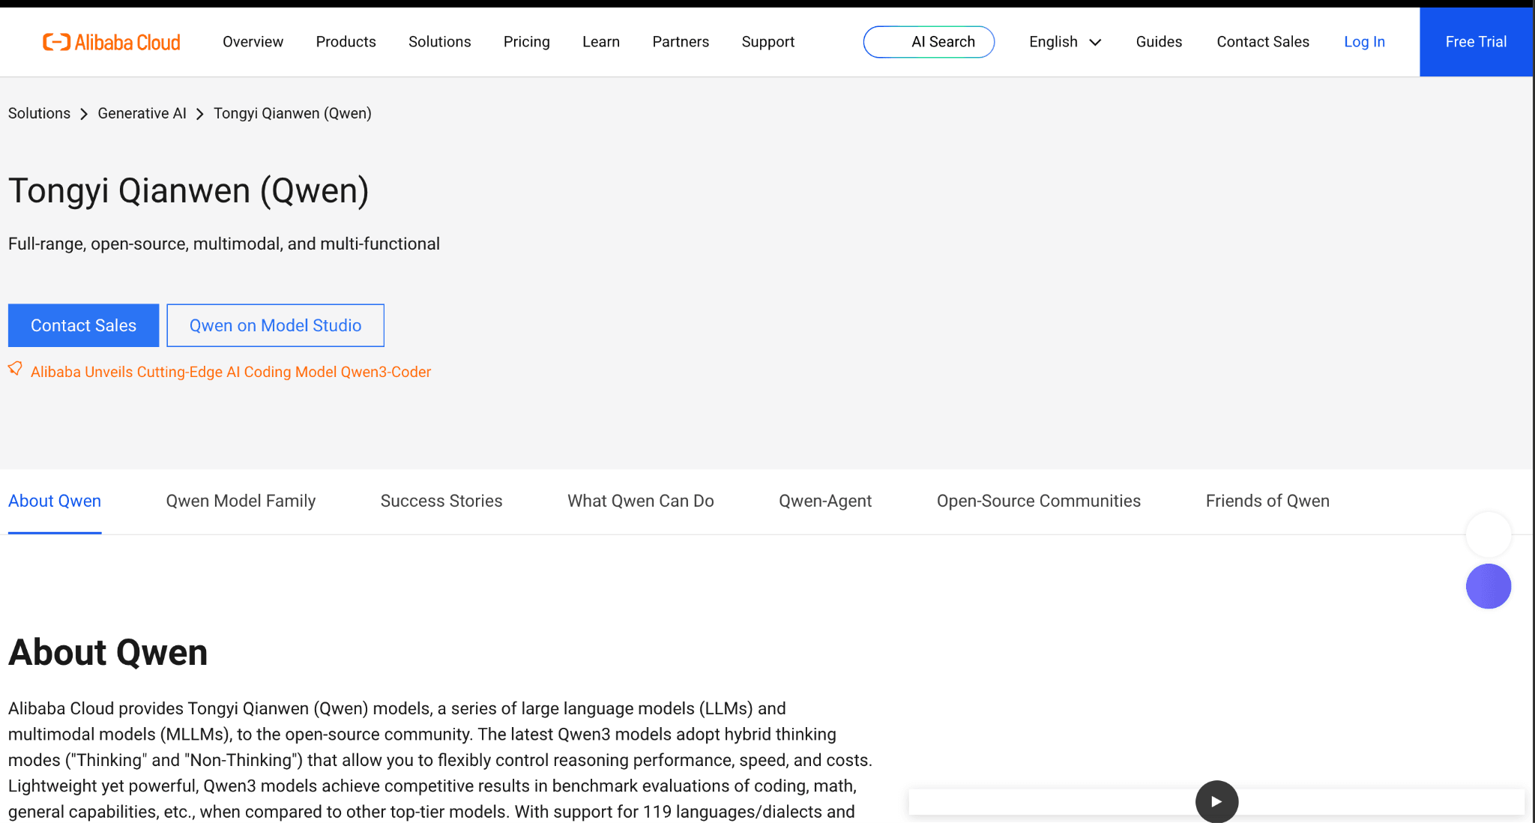Open the Learn menu

[x=600, y=42]
